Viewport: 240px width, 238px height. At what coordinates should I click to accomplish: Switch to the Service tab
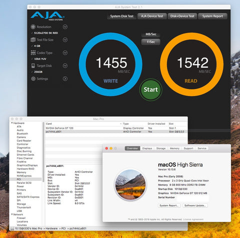202,148
